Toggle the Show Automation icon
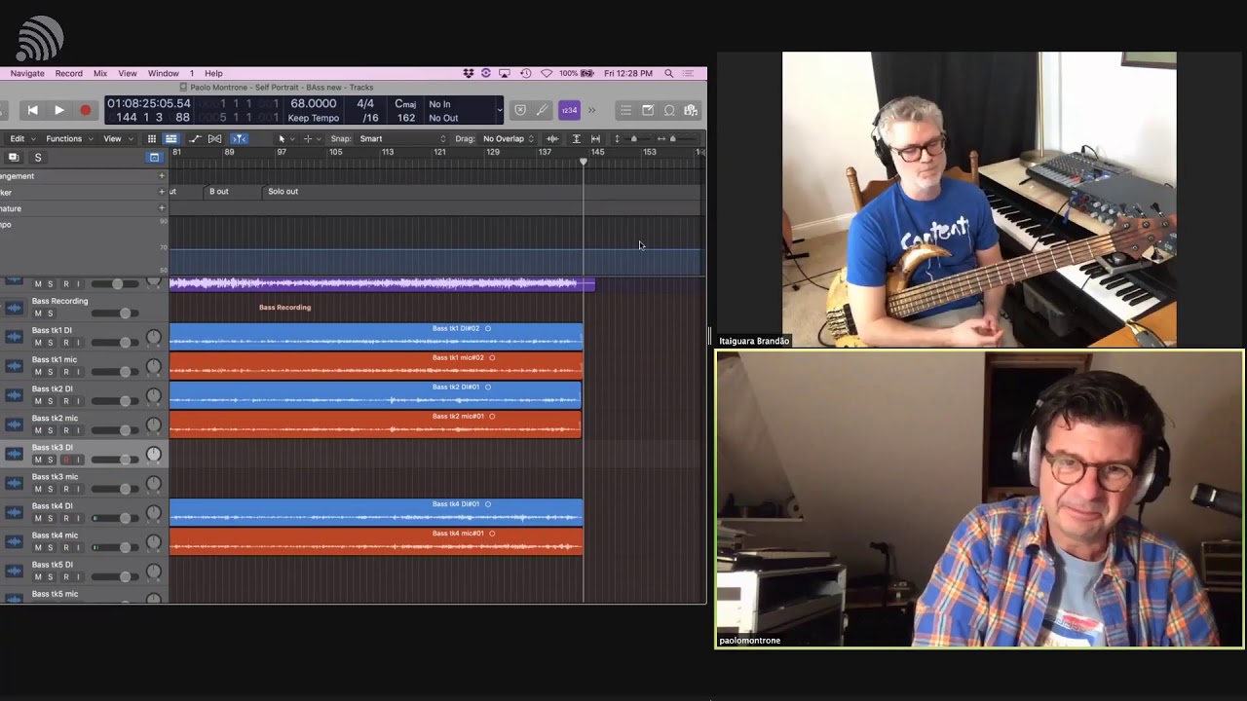 click(195, 138)
